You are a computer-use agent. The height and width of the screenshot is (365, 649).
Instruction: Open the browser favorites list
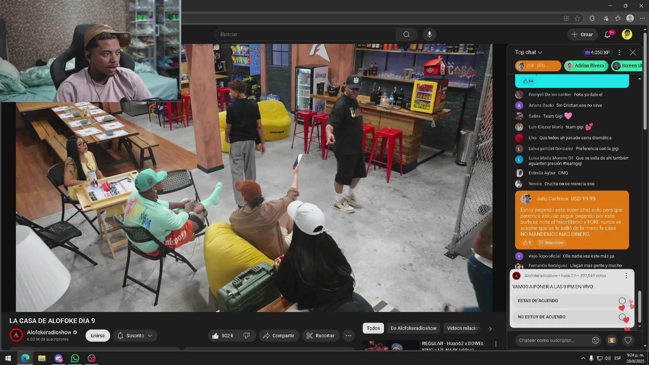click(x=618, y=18)
